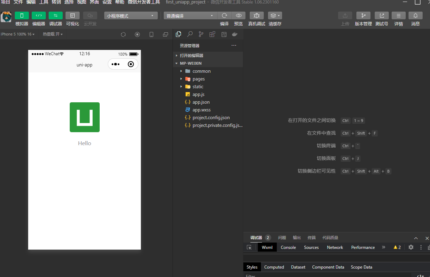The height and width of the screenshot is (277, 430).
Task: Click the mini program close circle button
Action: tap(131, 64)
